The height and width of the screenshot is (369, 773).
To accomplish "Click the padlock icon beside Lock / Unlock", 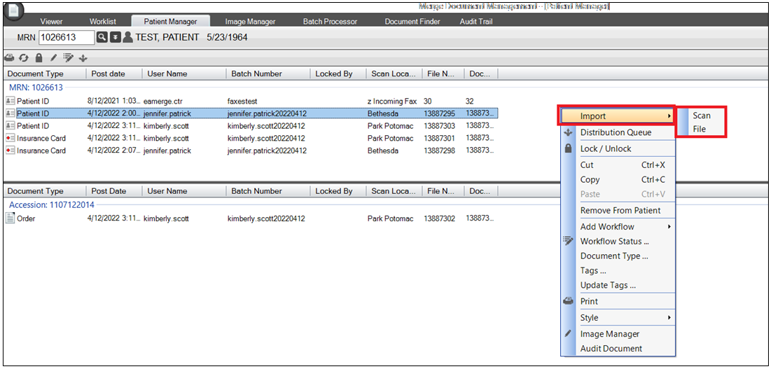I will tap(568, 148).
